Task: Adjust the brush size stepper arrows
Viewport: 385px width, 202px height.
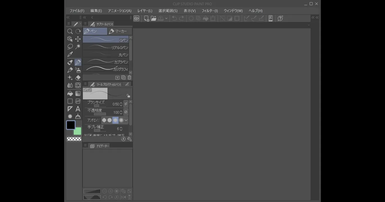Action: coord(121,104)
